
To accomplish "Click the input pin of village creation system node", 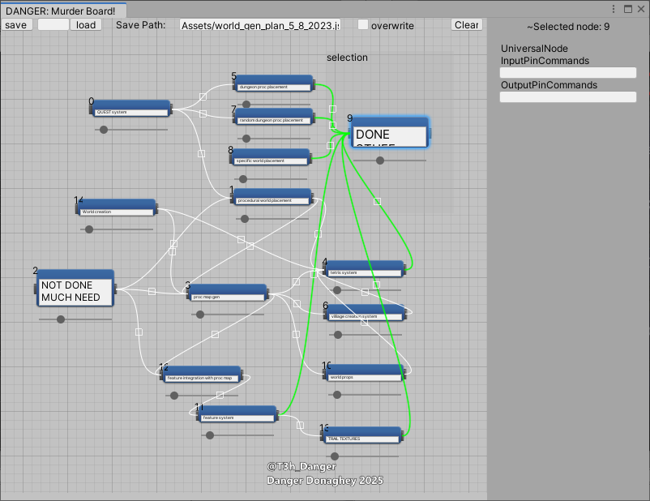I will pos(324,314).
